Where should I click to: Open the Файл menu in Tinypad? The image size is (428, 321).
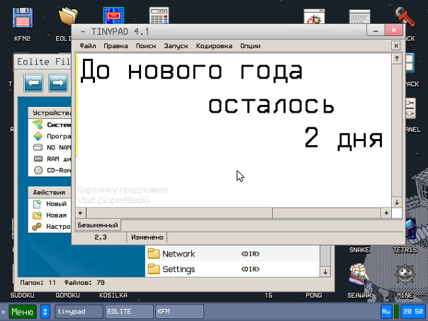point(88,46)
